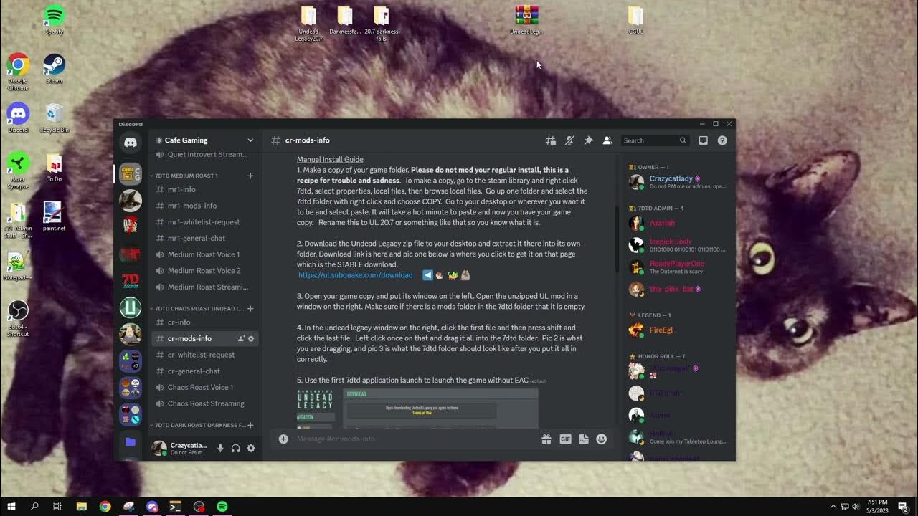Image resolution: width=918 pixels, height=516 pixels.
Task: Open Edit Channel gear on cr-mods-info
Action: point(251,338)
